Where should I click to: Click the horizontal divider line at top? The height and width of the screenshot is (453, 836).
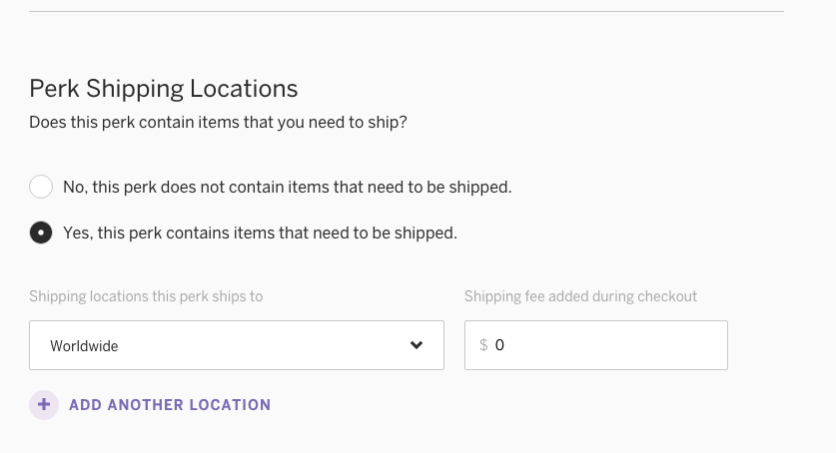coord(407,11)
